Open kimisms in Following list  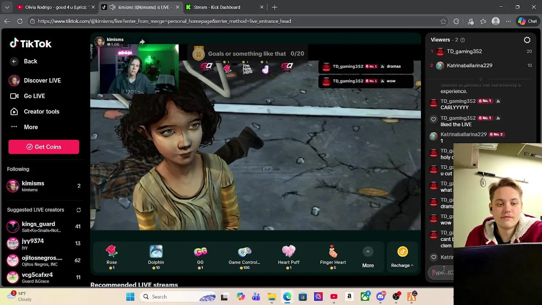pos(44,186)
